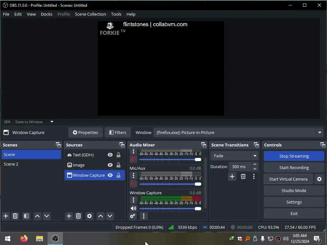Open OBS Settings button
Viewport: 327px width, 245px height.
pyautogui.click(x=294, y=202)
